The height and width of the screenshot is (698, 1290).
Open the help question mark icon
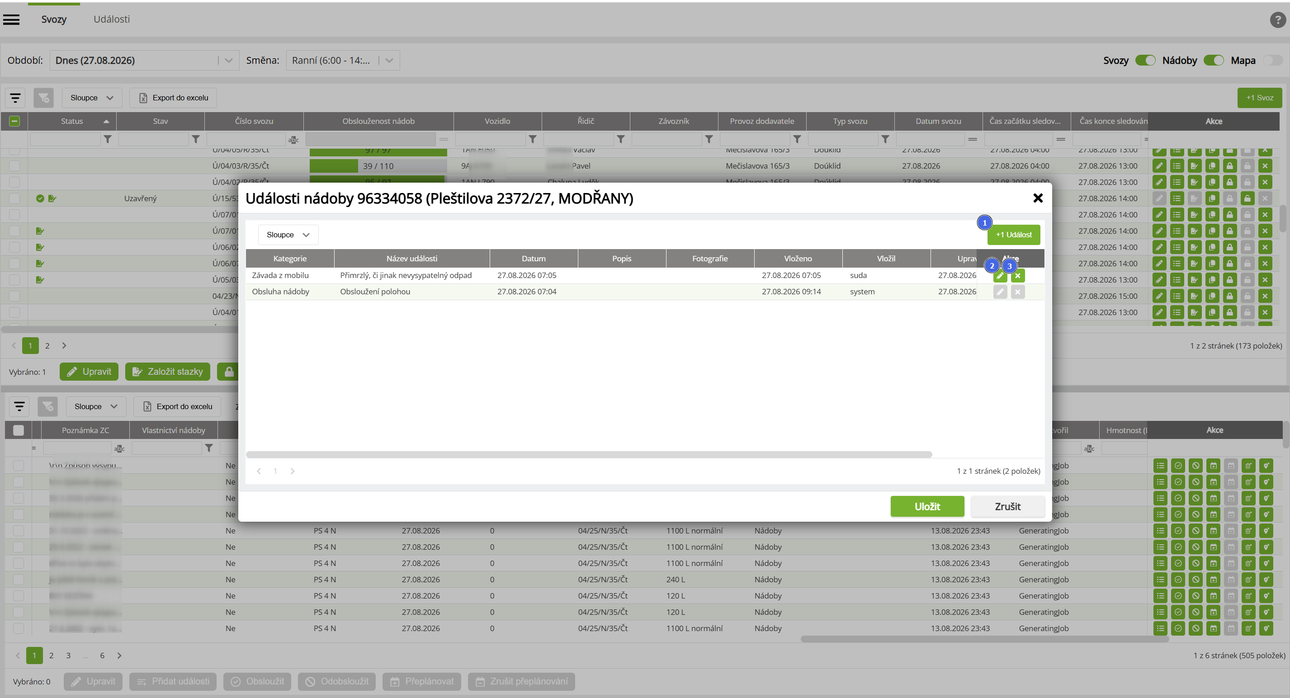1277,19
